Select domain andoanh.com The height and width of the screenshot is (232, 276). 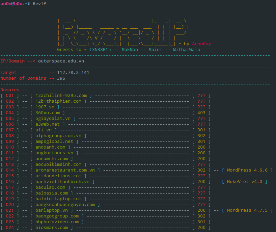(x=50, y=147)
